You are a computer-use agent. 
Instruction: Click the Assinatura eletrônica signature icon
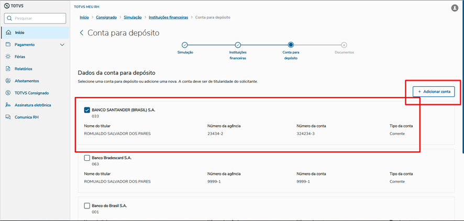click(8, 105)
